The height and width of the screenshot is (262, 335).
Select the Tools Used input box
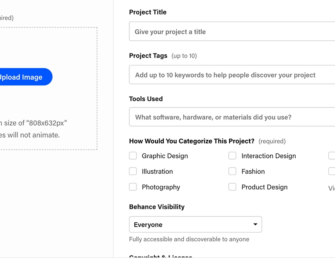232,117
